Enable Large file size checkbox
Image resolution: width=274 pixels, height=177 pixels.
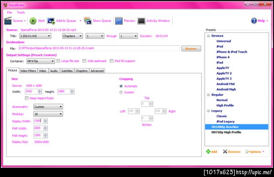coord(58,61)
